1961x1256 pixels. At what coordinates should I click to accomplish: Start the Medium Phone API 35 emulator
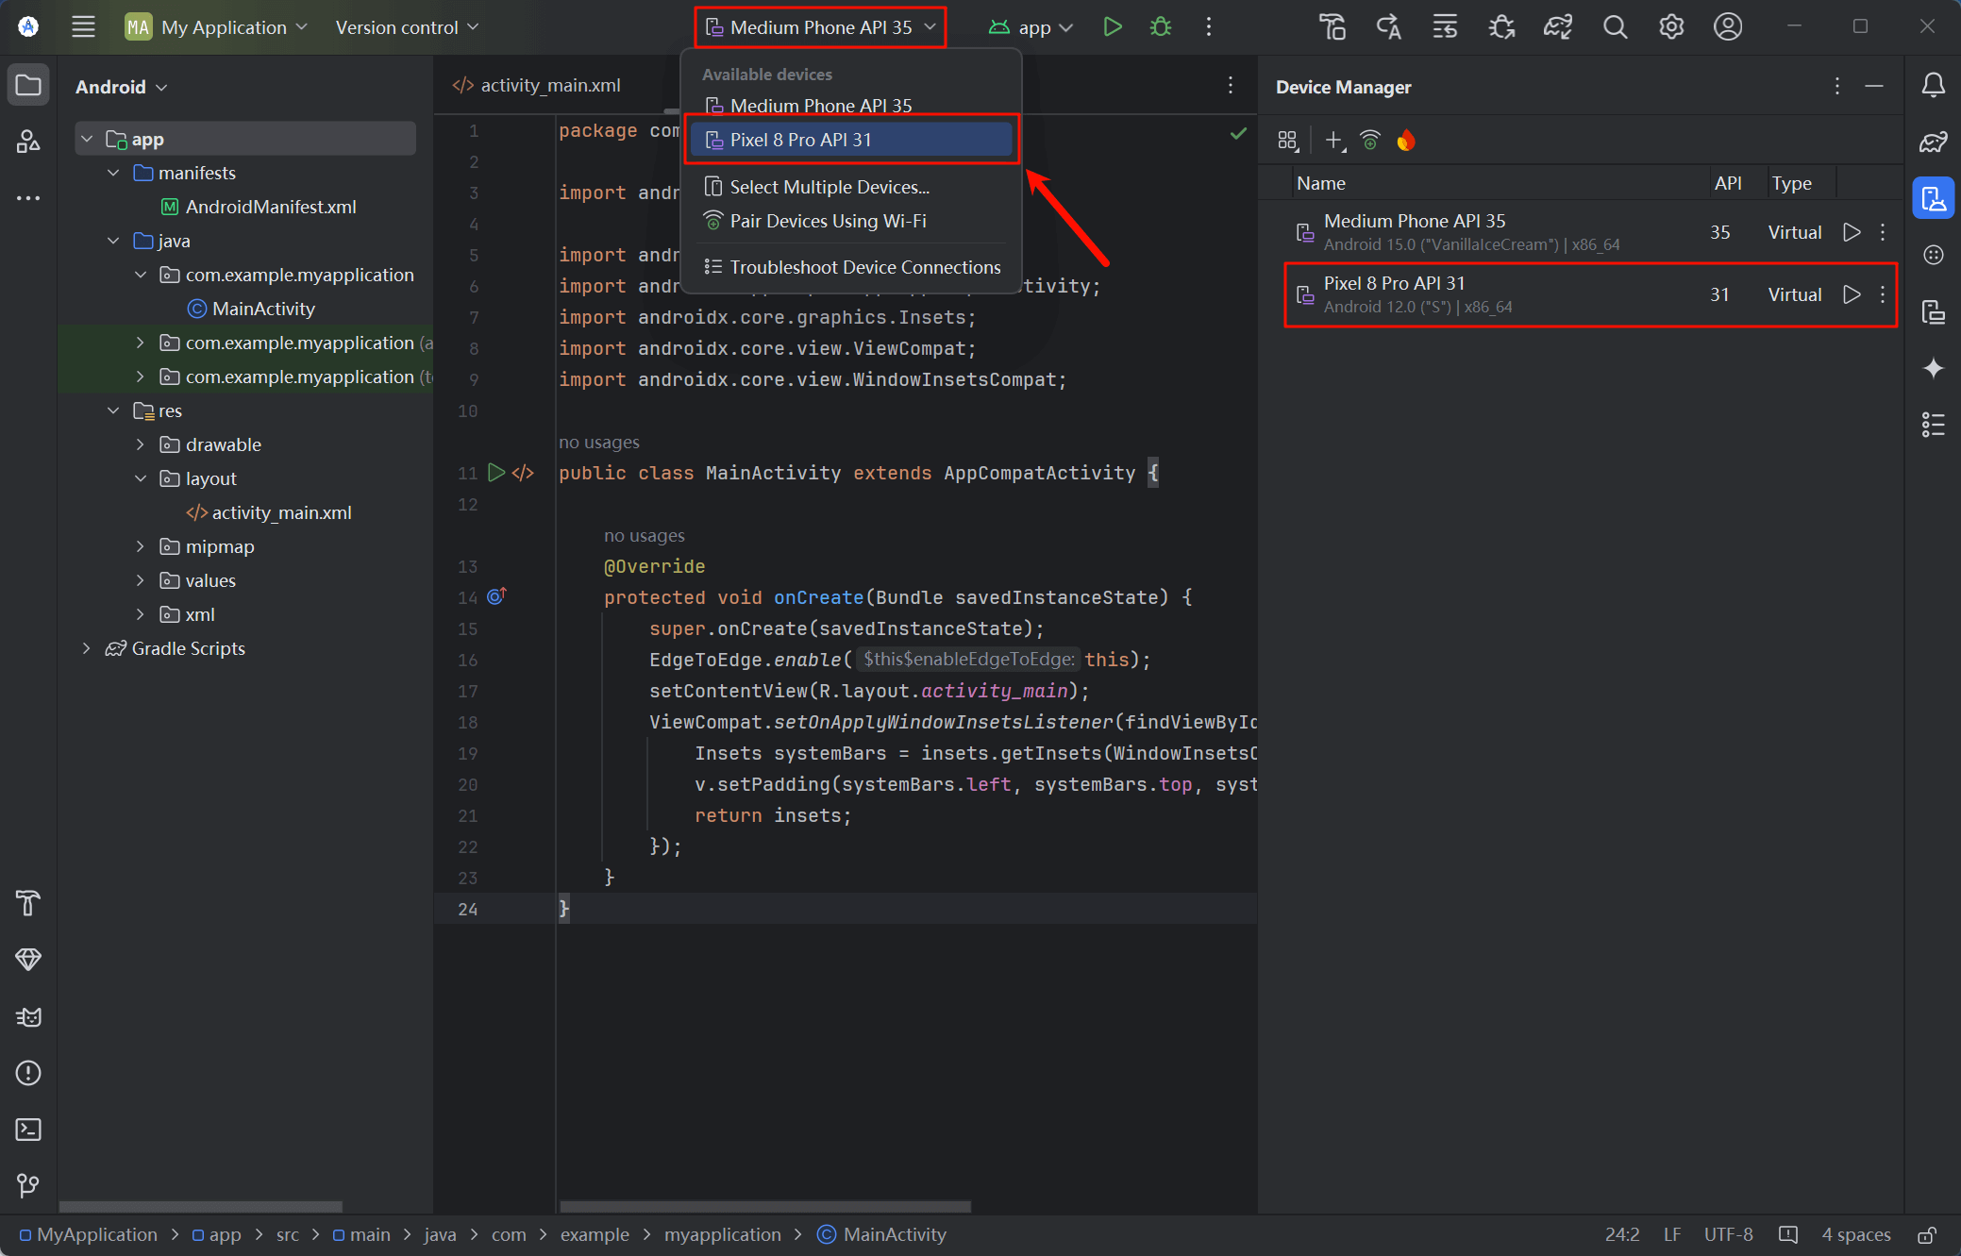[1852, 232]
